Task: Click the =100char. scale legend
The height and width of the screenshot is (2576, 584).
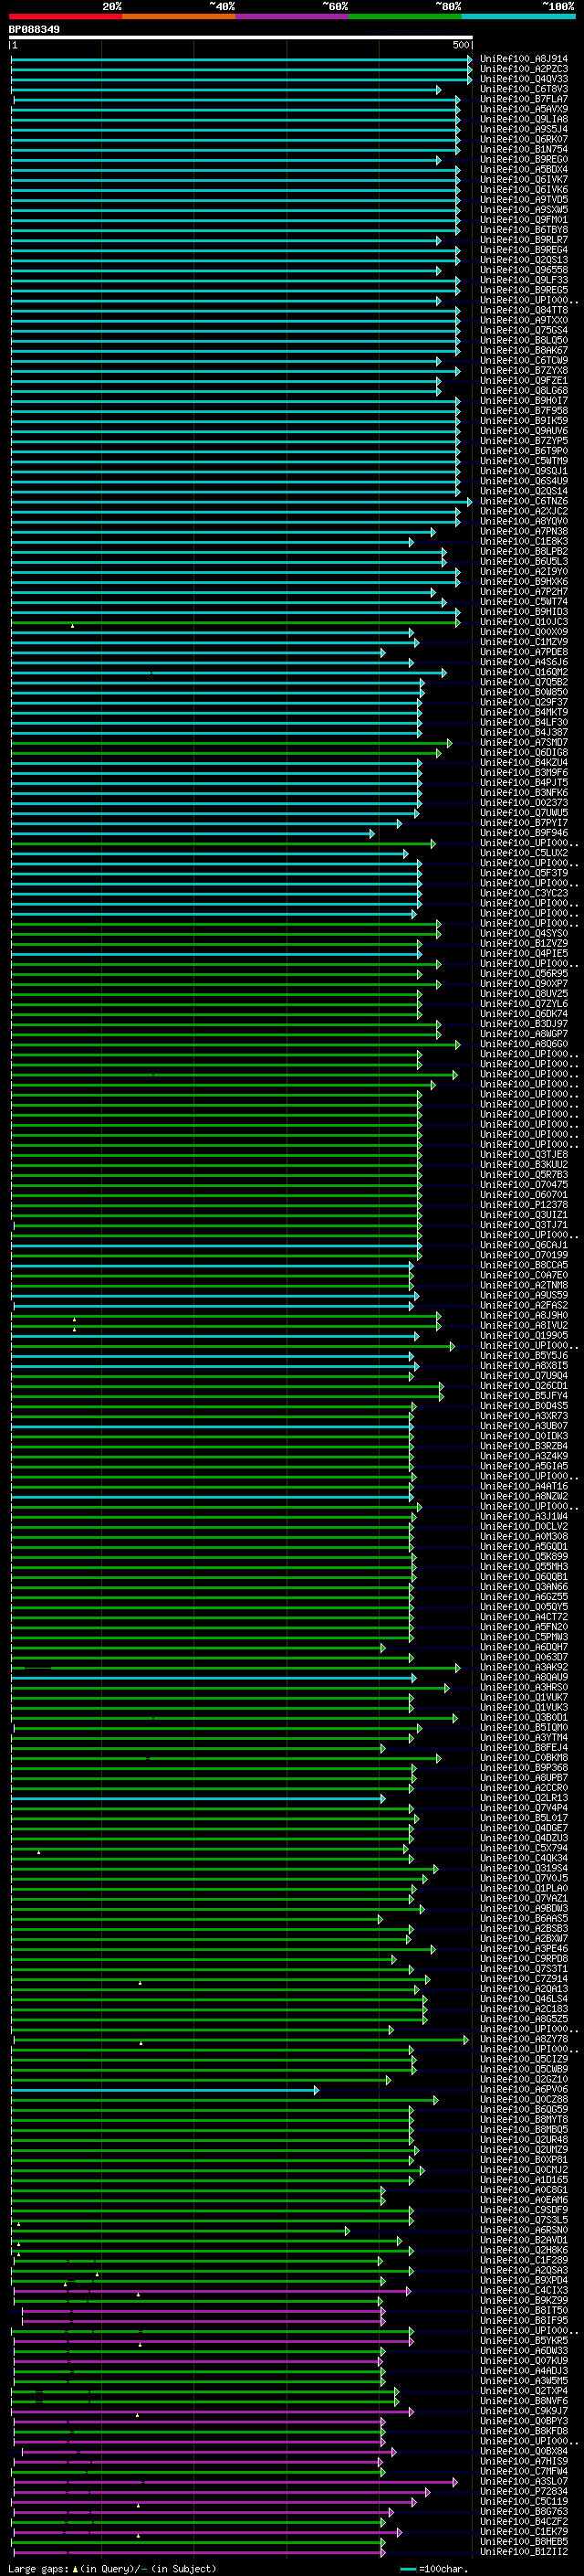Action: pos(433,2569)
